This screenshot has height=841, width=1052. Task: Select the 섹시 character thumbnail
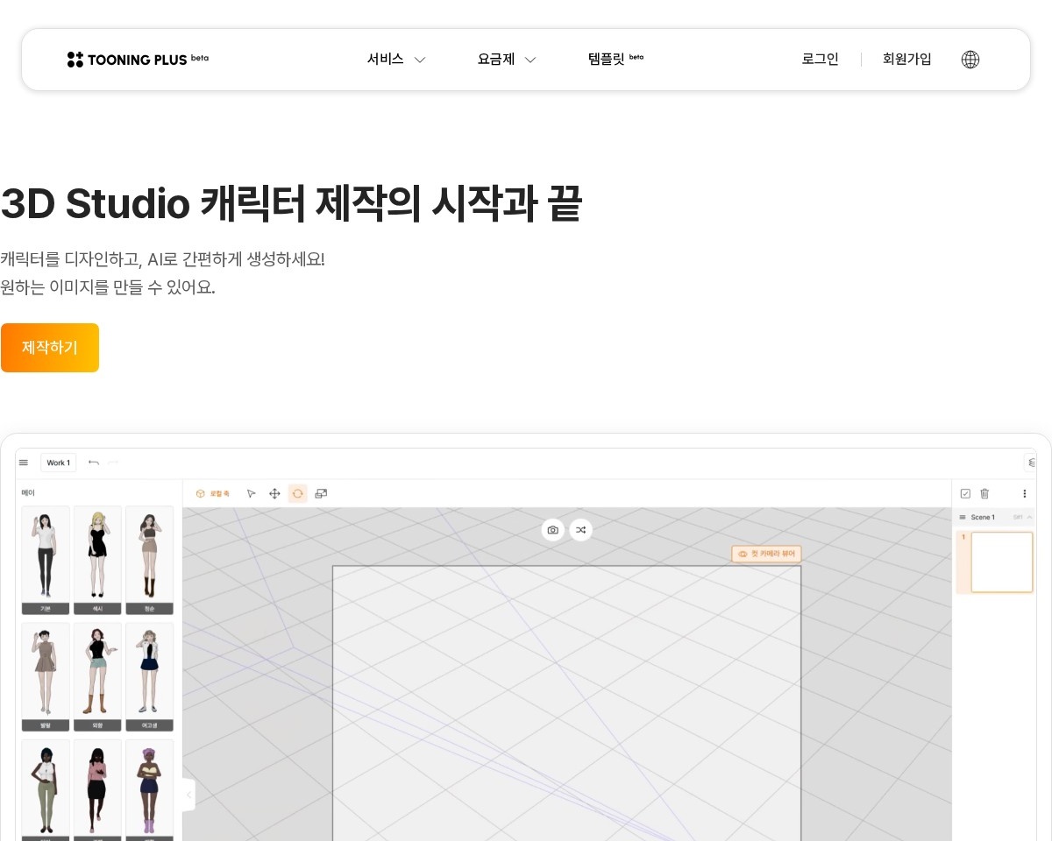click(97, 561)
